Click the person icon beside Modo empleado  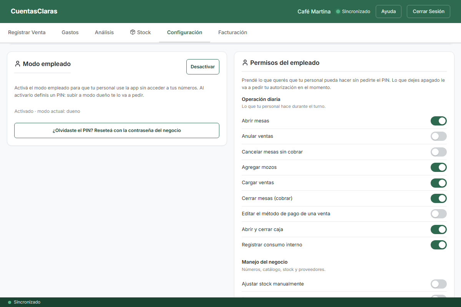(17, 64)
